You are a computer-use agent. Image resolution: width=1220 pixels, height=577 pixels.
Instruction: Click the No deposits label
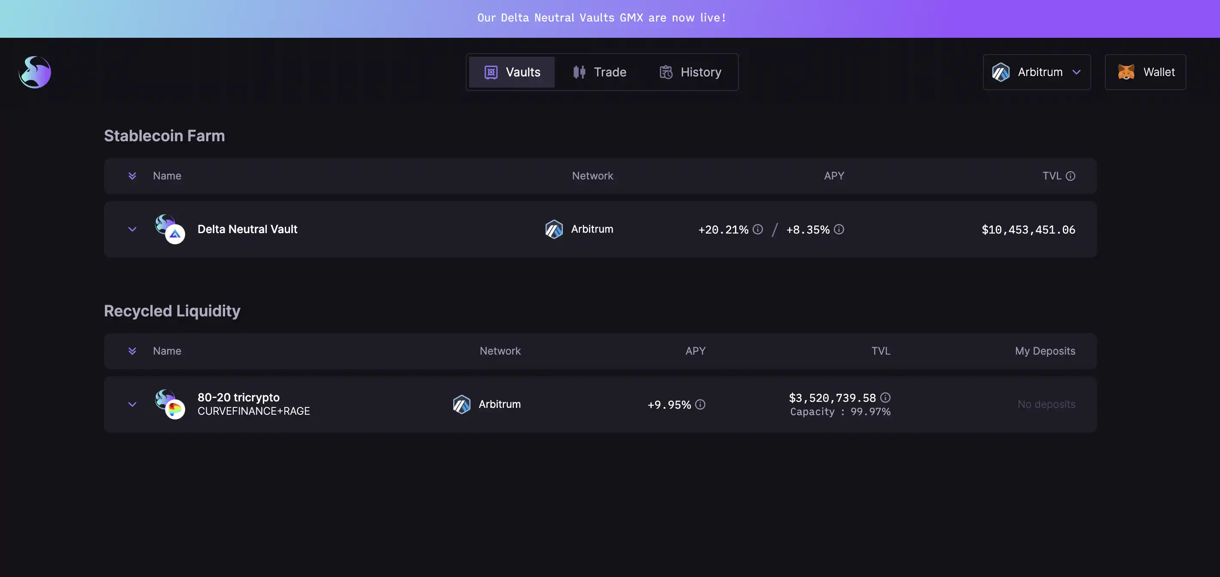[1046, 404]
